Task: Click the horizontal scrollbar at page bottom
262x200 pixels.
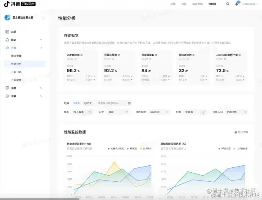Action: point(39,199)
